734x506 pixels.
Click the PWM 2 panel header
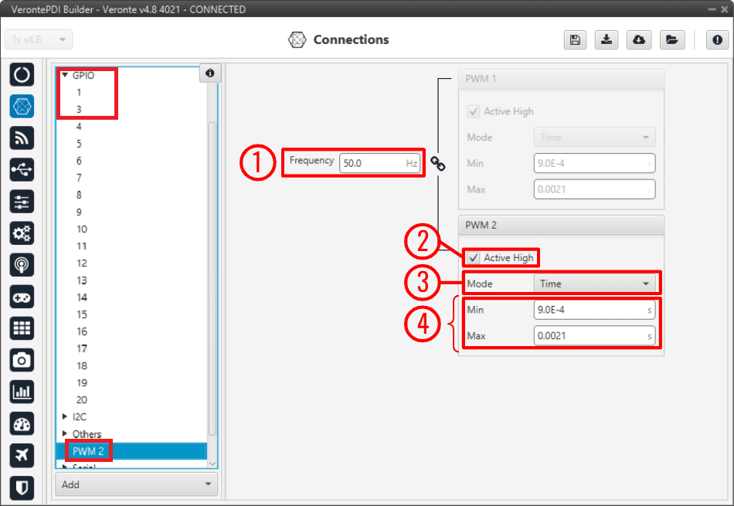561,225
